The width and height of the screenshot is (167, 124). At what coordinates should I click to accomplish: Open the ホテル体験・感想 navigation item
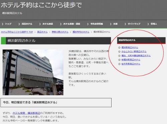click(71, 24)
